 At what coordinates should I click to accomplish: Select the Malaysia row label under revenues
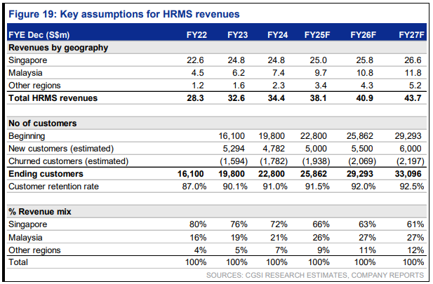pyautogui.click(x=25, y=73)
